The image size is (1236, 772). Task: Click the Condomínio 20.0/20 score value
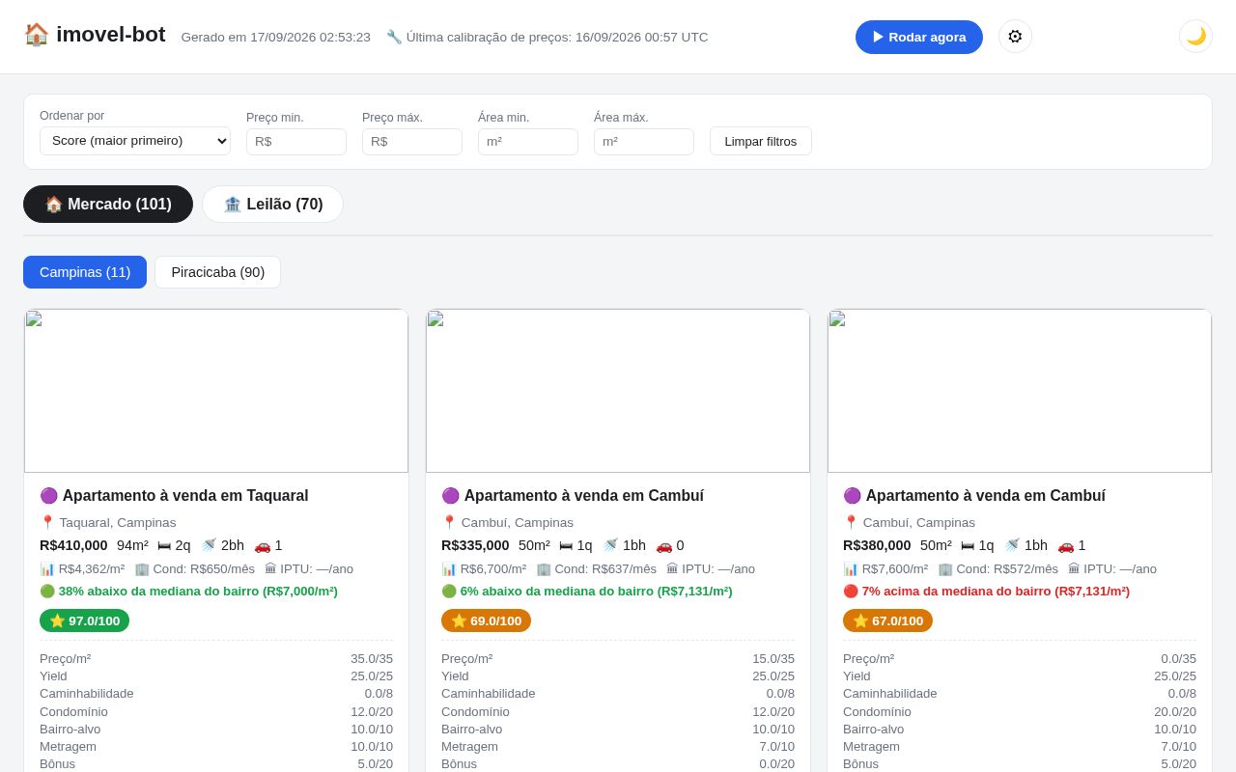click(1175, 712)
